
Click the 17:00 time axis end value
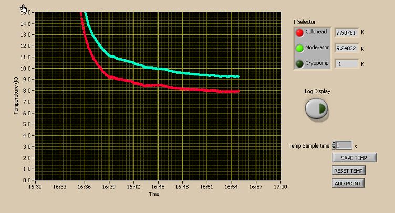tap(280, 187)
